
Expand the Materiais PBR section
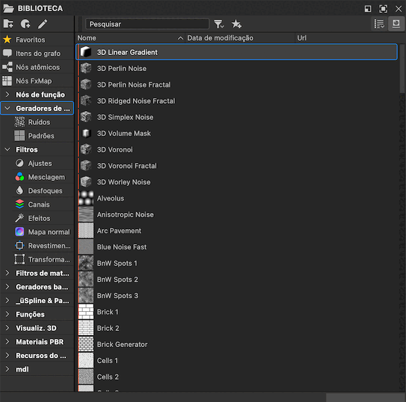click(7, 342)
